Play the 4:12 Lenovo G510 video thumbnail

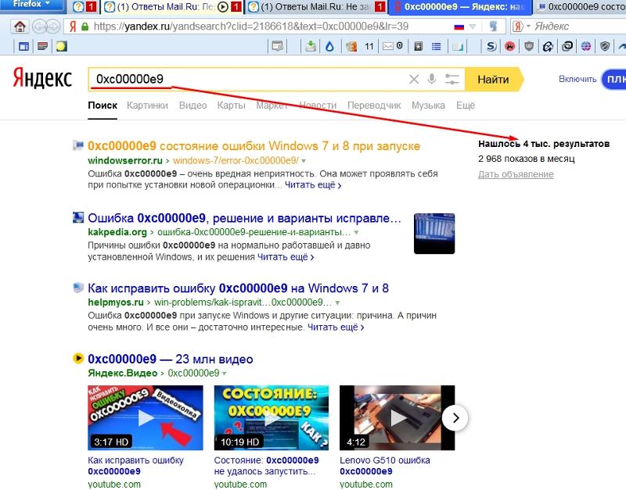[398, 418]
